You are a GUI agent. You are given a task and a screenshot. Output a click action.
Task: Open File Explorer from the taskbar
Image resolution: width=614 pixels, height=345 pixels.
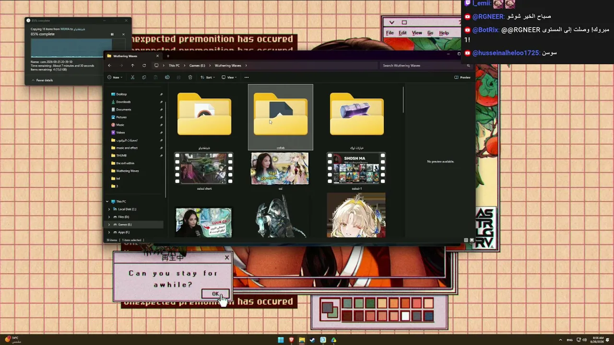point(302,340)
